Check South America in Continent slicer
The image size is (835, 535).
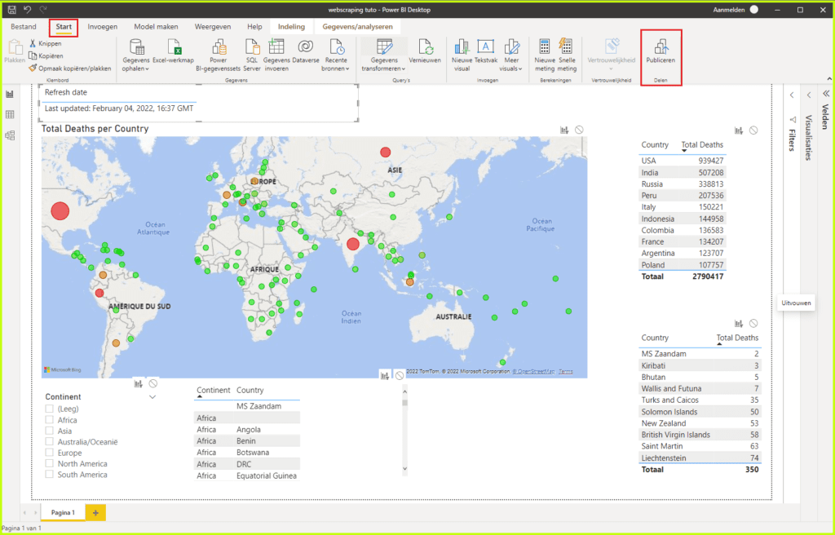click(50, 475)
